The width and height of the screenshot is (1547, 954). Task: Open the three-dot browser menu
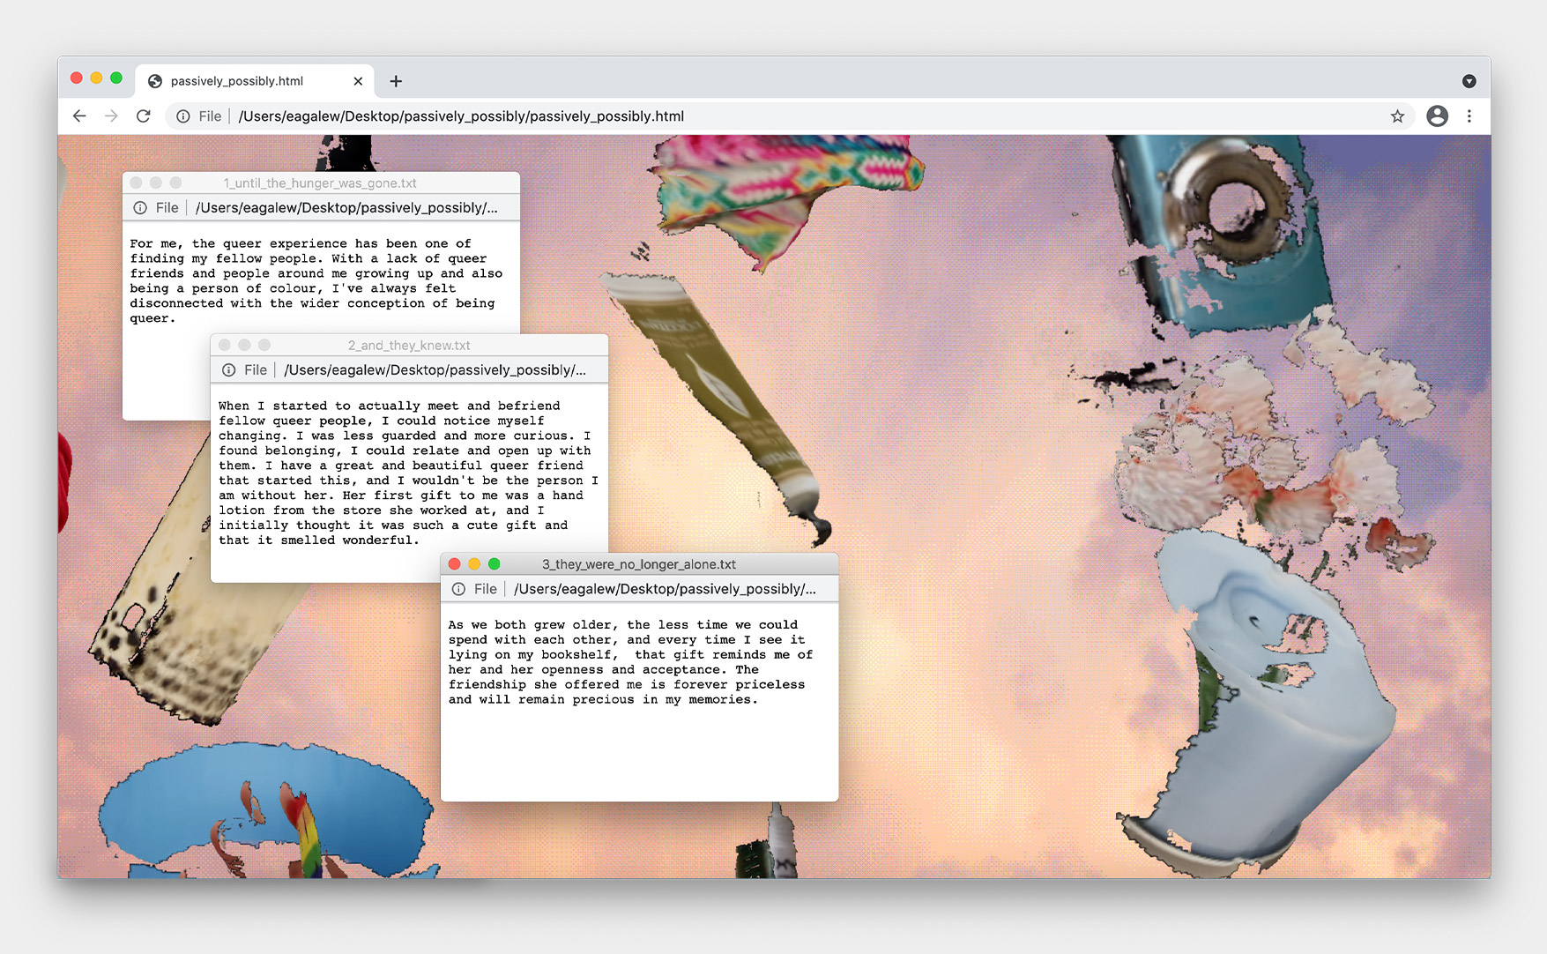(x=1469, y=116)
